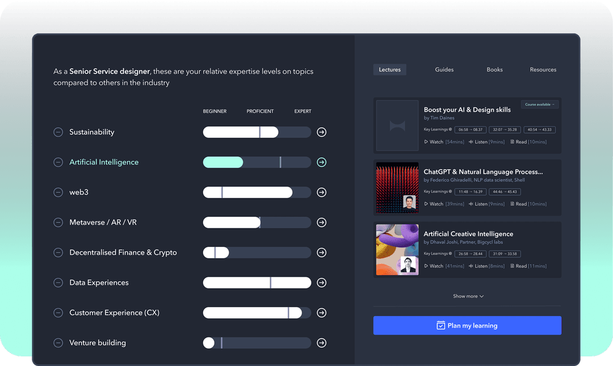Open the highlighted Artificial Intelligence arrow icon
The image size is (613, 366).
pyautogui.click(x=321, y=162)
